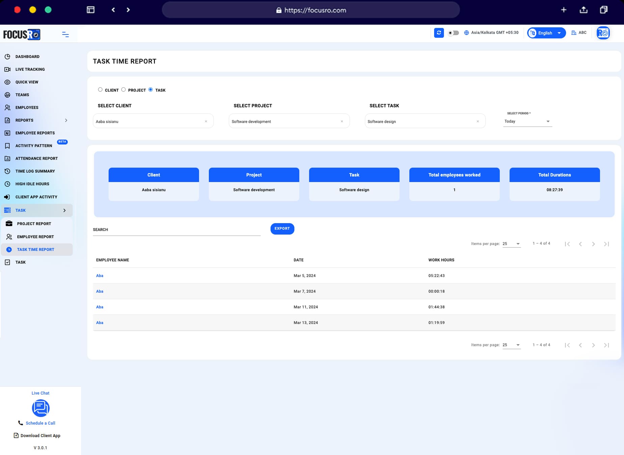This screenshot has width=624, height=455.
Task: Open the English language dropdown
Action: (x=546, y=33)
